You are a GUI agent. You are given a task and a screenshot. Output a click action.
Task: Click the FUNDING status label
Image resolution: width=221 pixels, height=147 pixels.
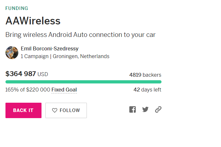point(17,8)
